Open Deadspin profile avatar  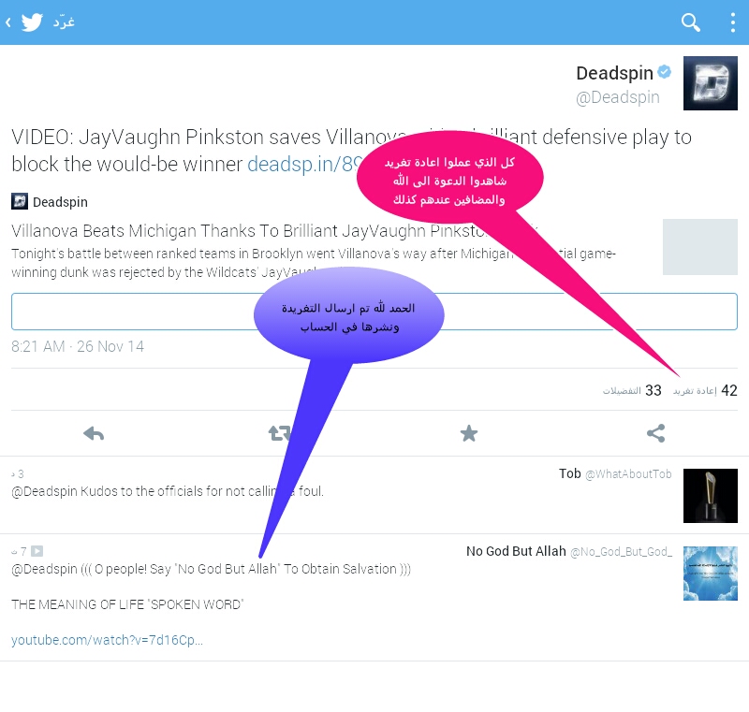(710, 83)
